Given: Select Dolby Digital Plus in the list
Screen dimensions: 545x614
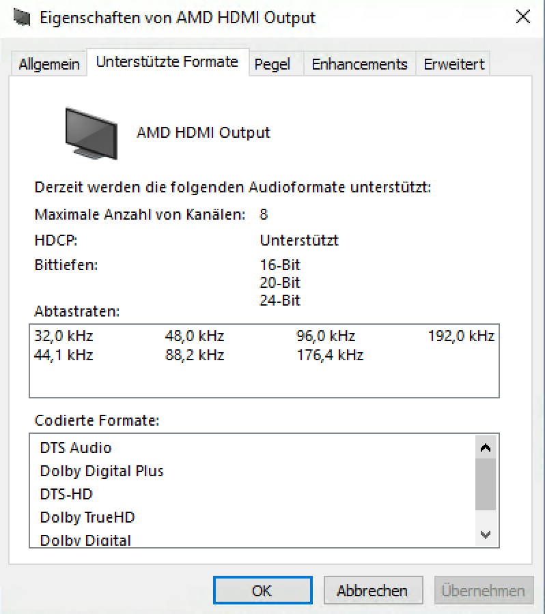Looking at the screenshot, I should click(102, 471).
